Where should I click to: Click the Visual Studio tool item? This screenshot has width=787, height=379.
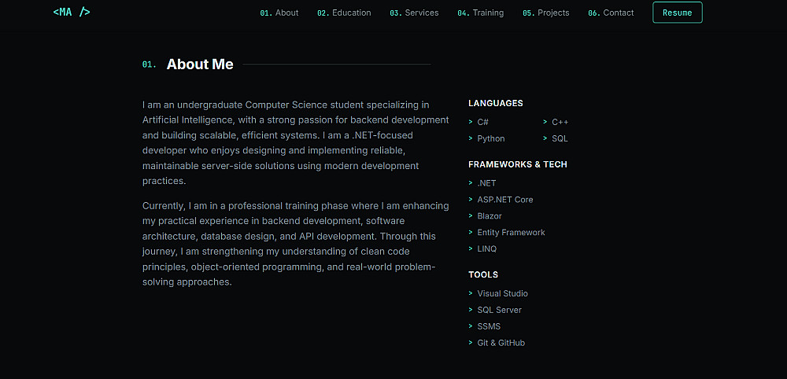[x=502, y=293]
